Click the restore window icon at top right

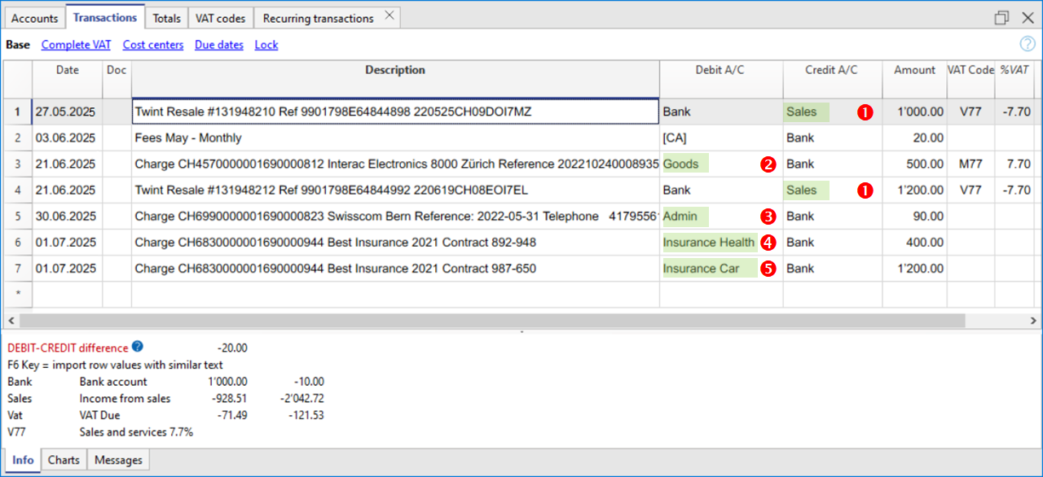(x=1001, y=18)
